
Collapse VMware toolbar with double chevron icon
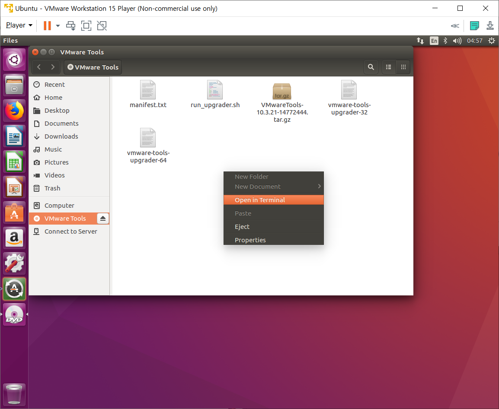click(x=455, y=26)
